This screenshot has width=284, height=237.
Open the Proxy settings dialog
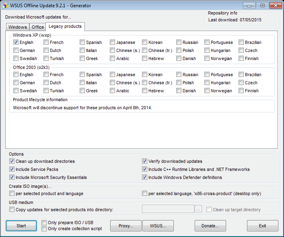coord(126,226)
